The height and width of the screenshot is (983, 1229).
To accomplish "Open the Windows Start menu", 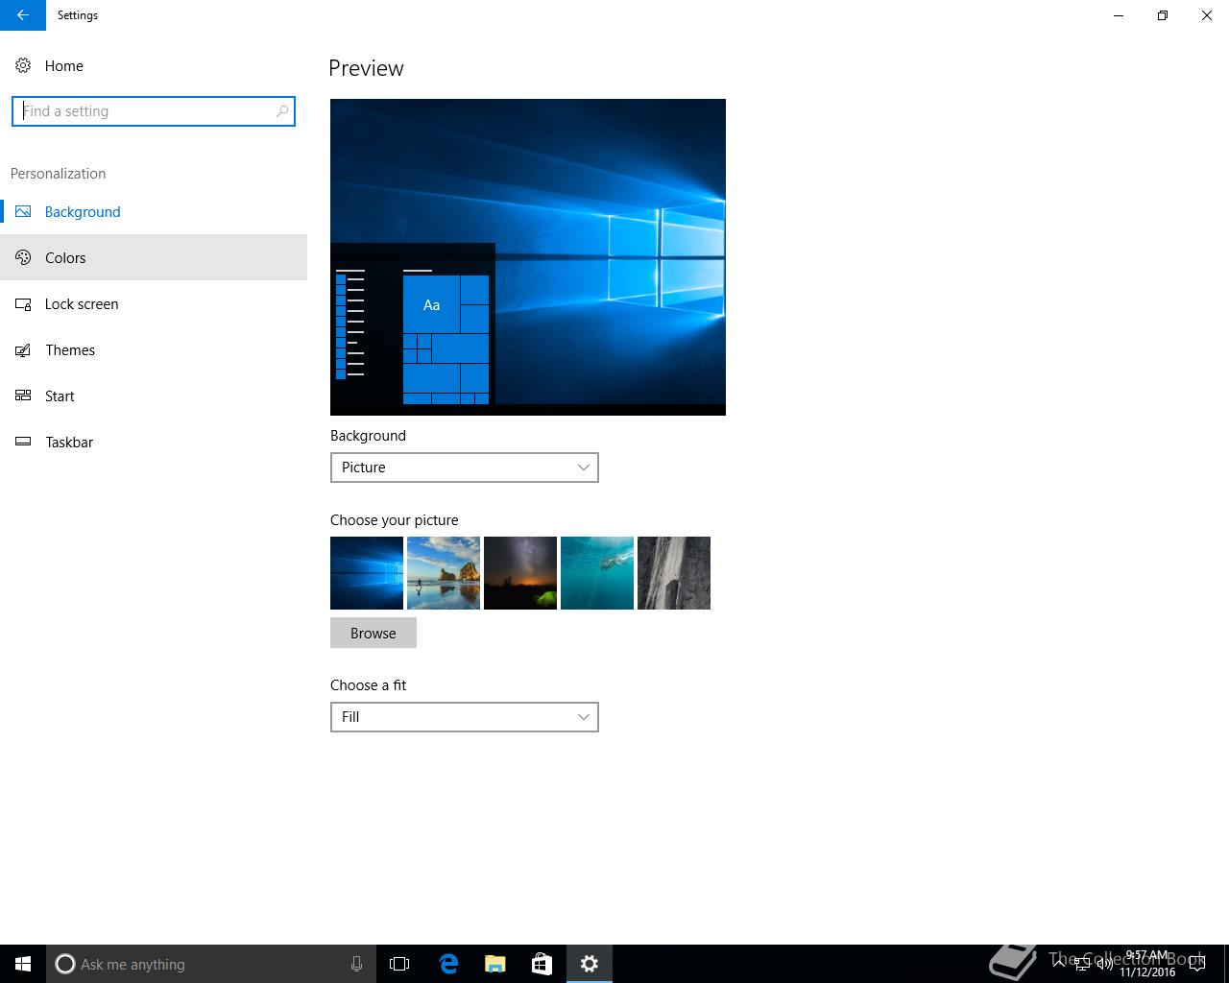I will tap(23, 964).
